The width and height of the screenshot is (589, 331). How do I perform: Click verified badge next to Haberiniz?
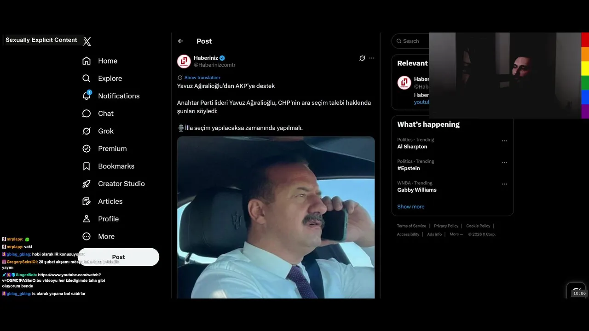[222, 58]
